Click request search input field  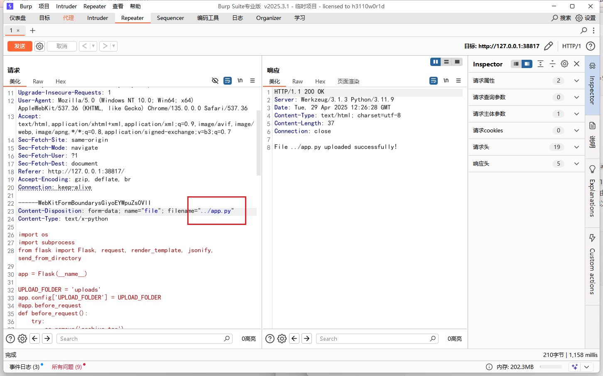point(144,339)
